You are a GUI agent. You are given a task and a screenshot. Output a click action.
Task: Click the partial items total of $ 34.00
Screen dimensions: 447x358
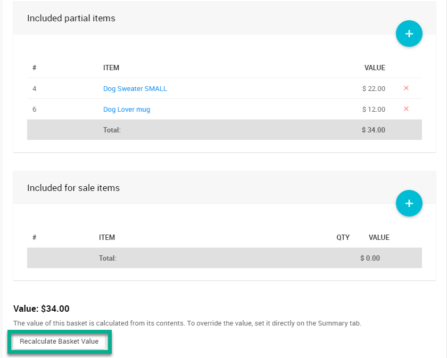(373, 130)
